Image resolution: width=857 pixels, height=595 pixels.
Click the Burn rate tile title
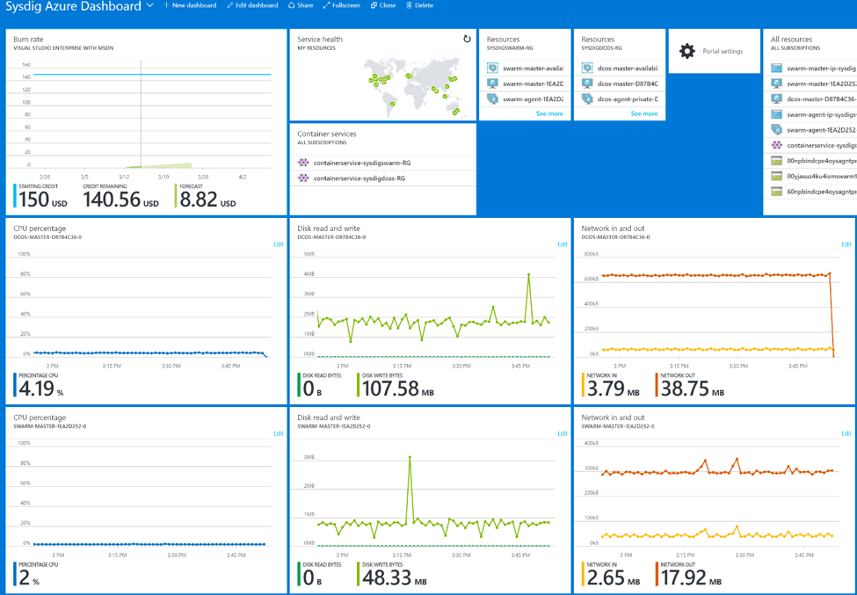coord(28,40)
